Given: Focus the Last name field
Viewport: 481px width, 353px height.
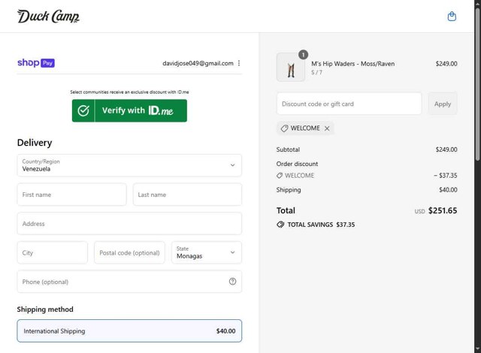Looking at the screenshot, I should [x=187, y=195].
